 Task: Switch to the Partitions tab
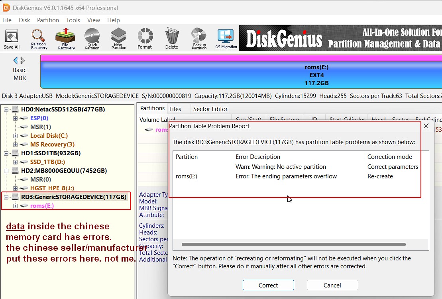point(152,108)
